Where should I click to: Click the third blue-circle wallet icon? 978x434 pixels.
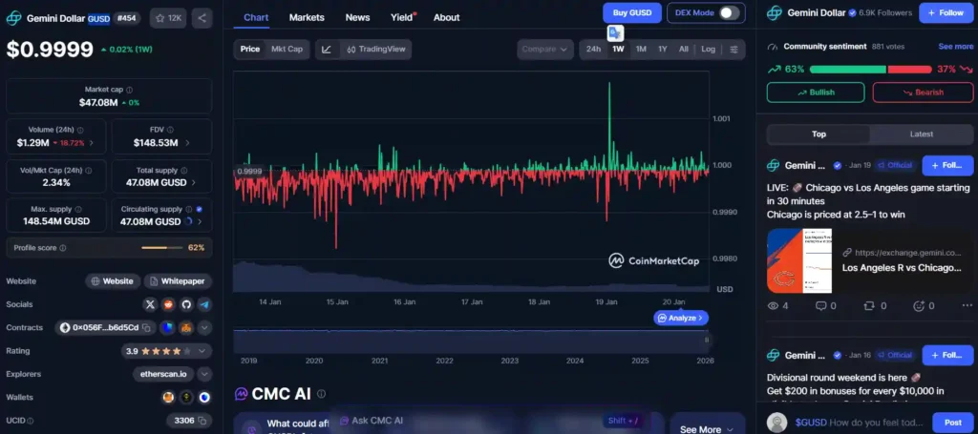pyautogui.click(x=204, y=397)
